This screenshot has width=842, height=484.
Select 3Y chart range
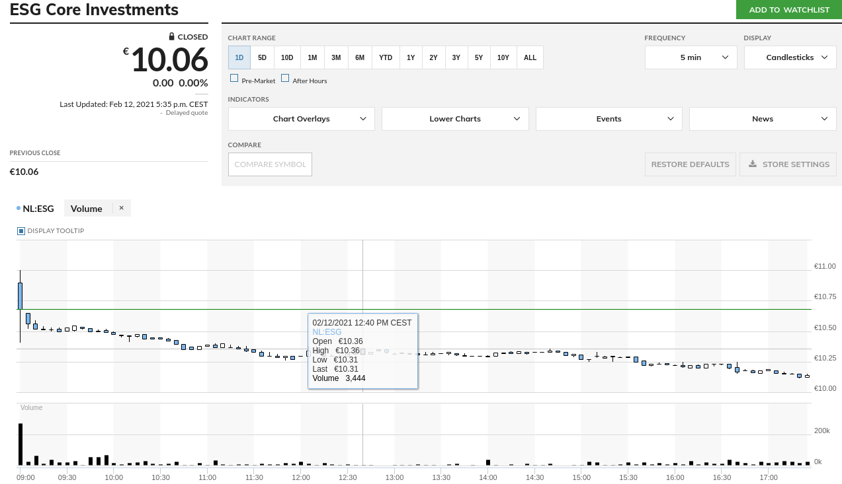[x=456, y=57]
